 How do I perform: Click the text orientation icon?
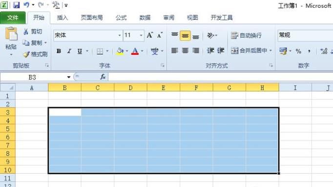(210, 35)
